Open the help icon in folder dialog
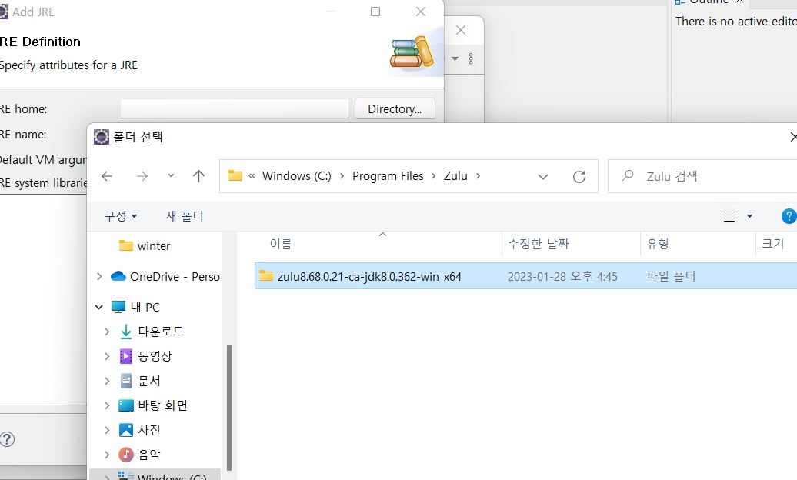Image resolution: width=797 pixels, height=480 pixels. [x=789, y=216]
